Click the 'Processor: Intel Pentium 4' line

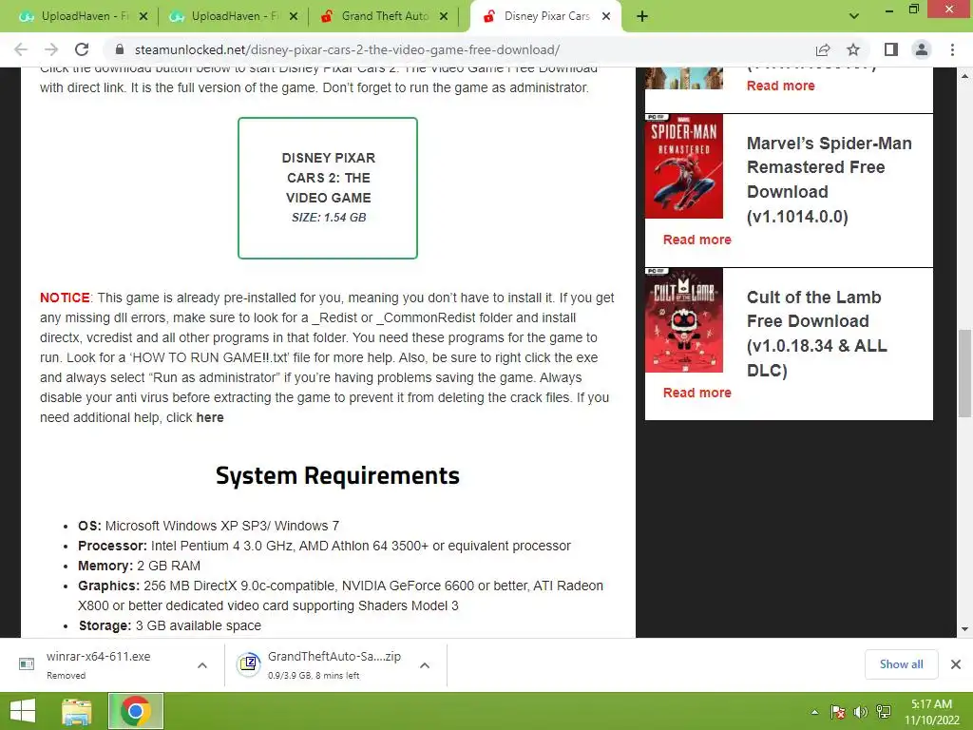tap(324, 547)
